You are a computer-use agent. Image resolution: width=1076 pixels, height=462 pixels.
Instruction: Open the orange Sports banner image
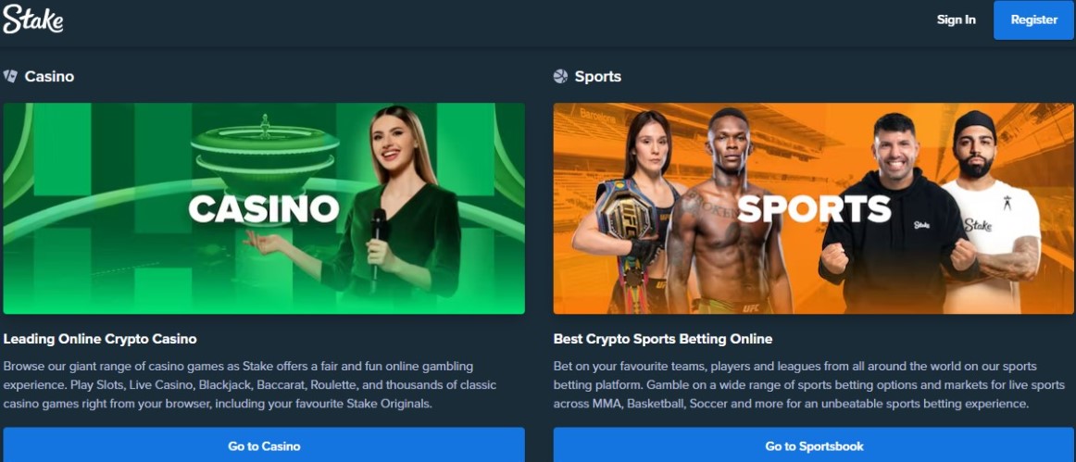point(814,208)
